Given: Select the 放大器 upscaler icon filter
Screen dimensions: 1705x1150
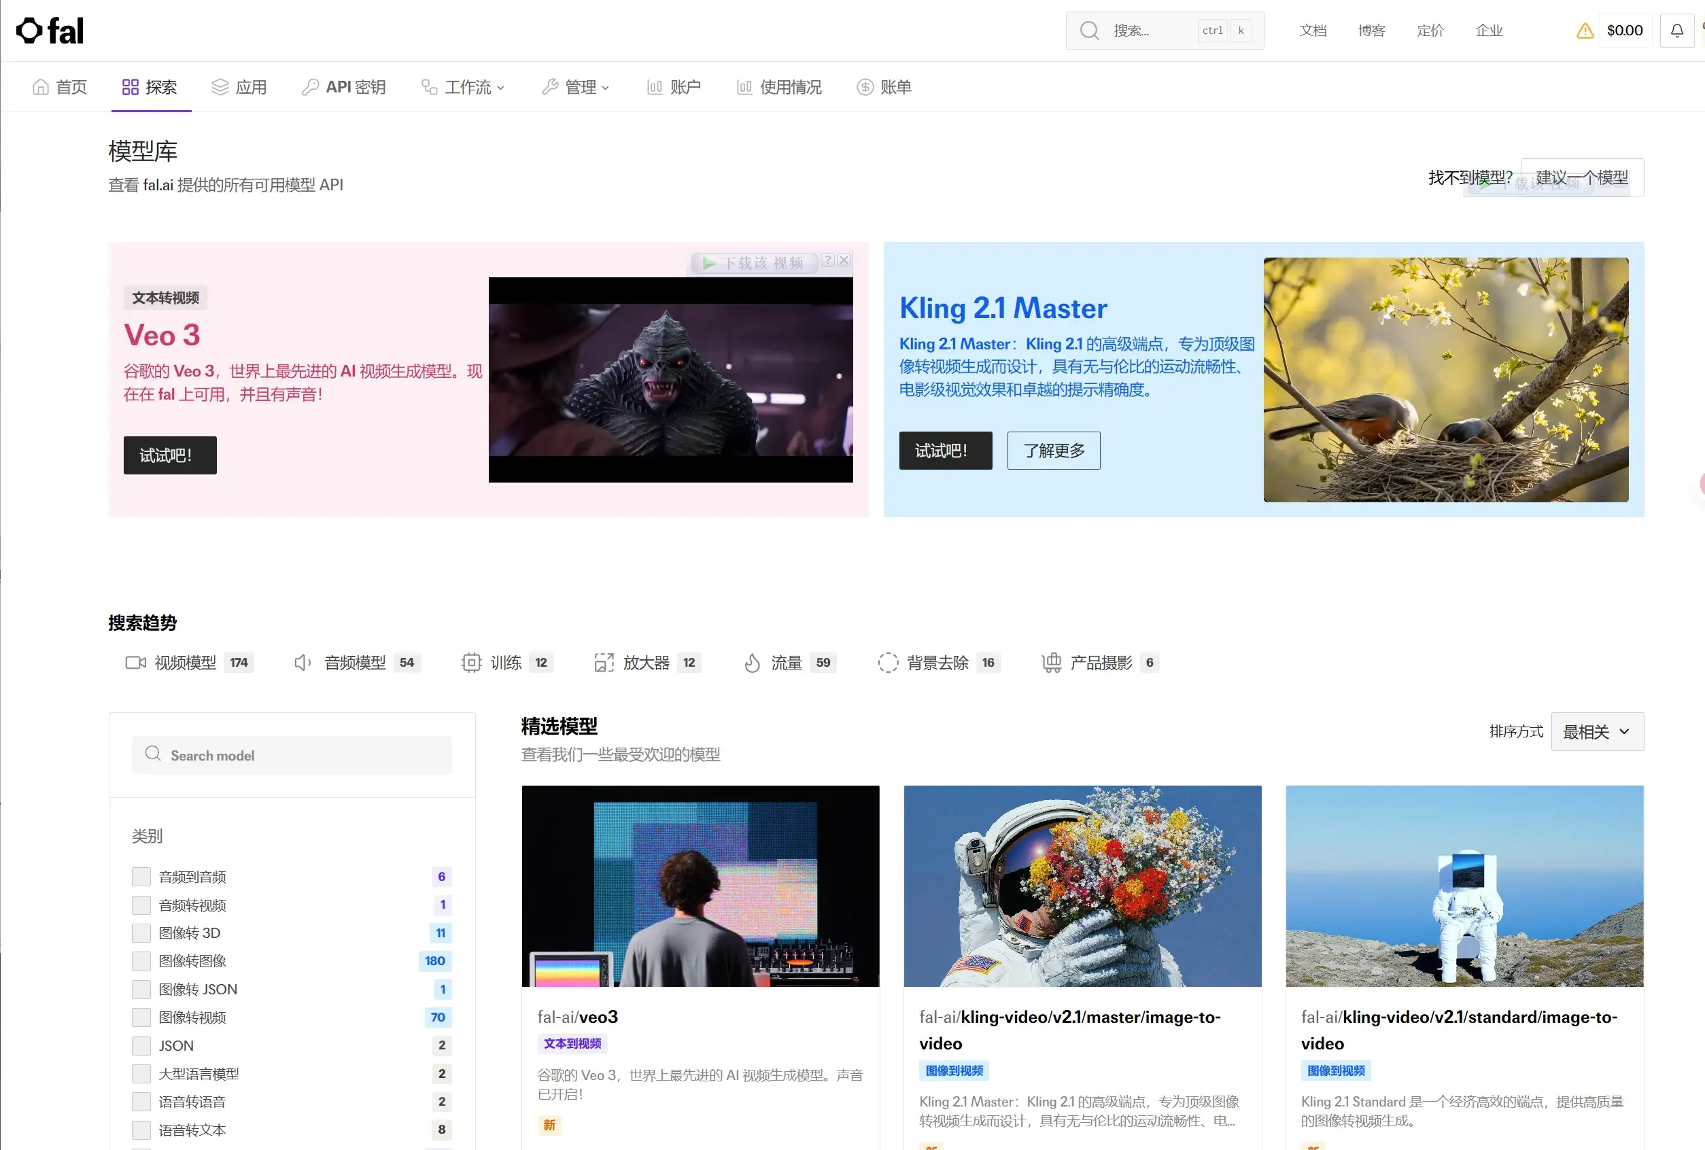Looking at the screenshot, I should 604,663.
